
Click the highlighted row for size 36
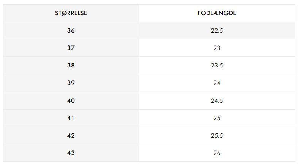[149, 31]
